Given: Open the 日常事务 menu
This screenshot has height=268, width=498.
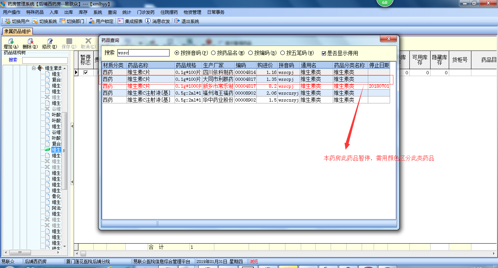Looking at the screenshot, I should coord(216,12).
